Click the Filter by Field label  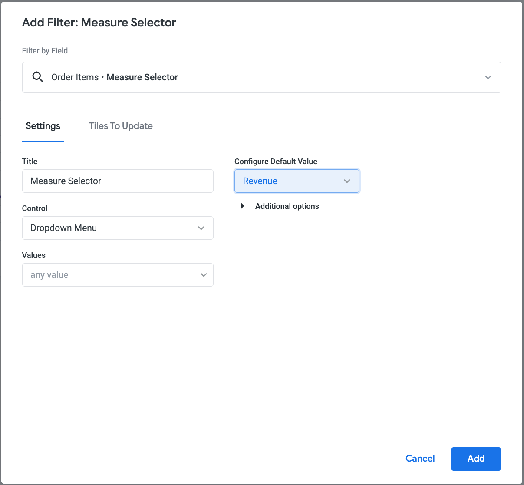[x=45, y=51]
